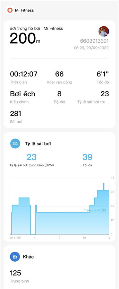Select the 39 Tối đa value
The height and width of the screenshot is (289, 119).
point(87,160)
